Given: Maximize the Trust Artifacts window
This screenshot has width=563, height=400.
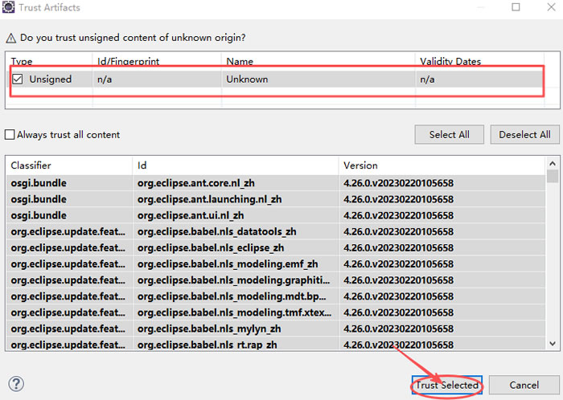Looking at the screenshot, I should [516, 8].
